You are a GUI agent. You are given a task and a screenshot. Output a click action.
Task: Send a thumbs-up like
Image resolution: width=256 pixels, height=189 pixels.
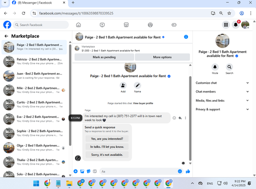point(188,171)
